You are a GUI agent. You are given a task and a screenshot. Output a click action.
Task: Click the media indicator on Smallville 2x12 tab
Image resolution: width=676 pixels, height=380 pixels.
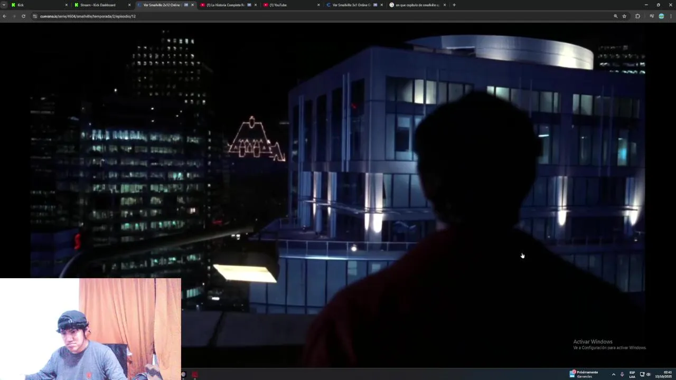[x=186, y=5]
